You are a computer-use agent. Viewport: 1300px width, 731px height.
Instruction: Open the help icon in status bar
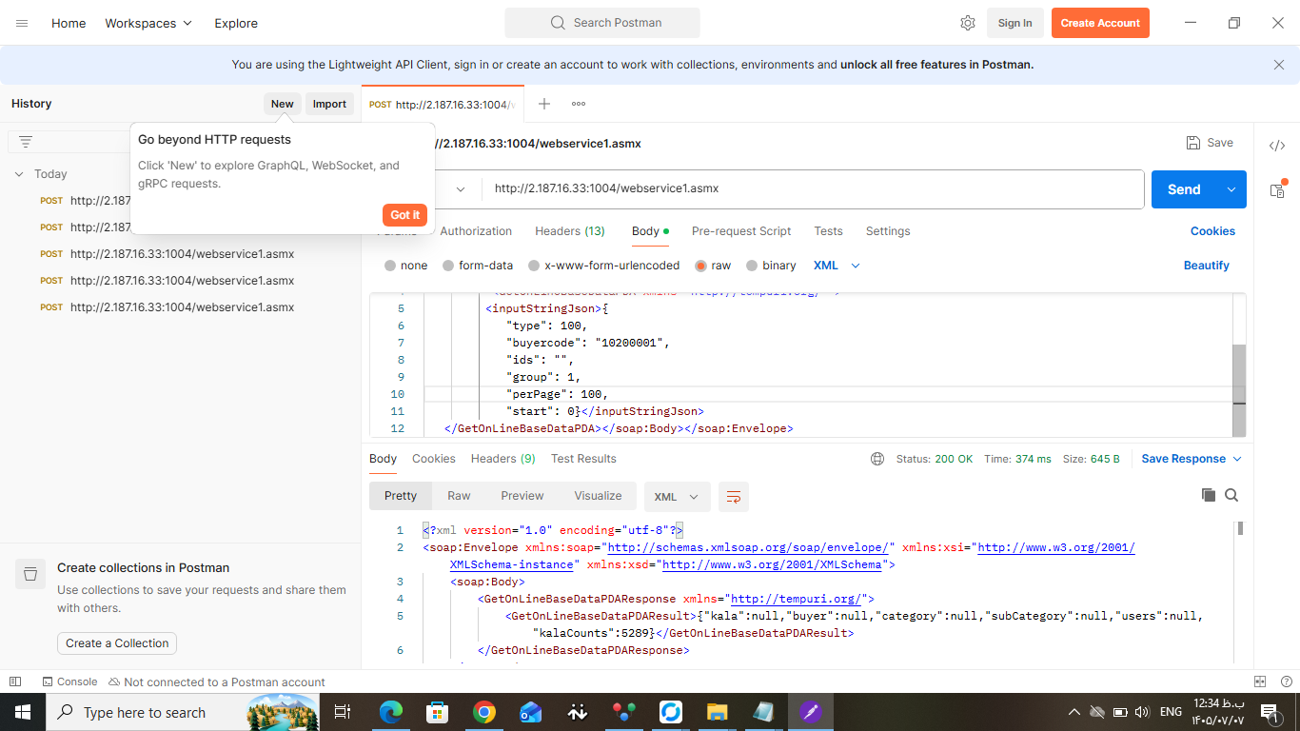tap(1286, 682)
